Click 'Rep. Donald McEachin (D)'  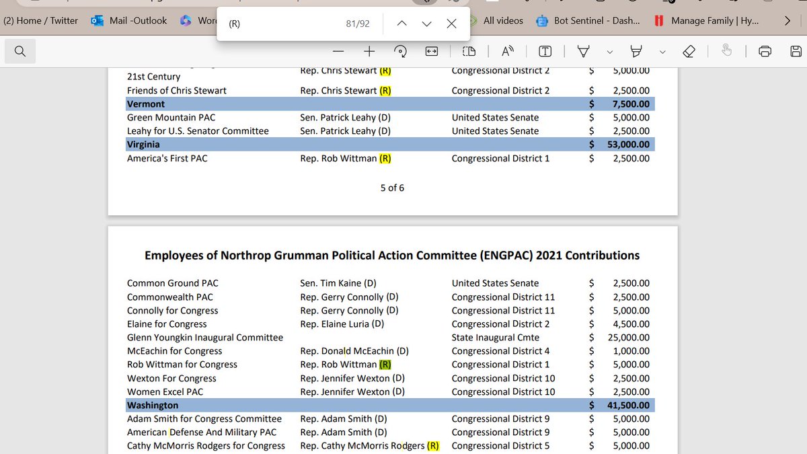(x=354, y=350)
